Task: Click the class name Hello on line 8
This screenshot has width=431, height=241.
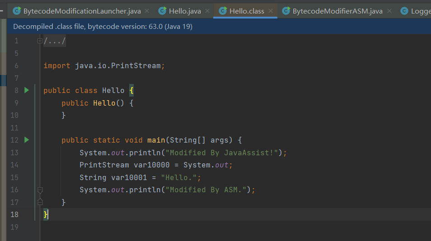Action: pyautogui.click(x=113, y=90)
